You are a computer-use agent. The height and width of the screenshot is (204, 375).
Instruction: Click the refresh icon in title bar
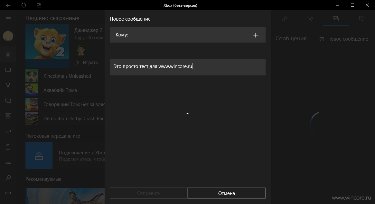coord(23,5)
